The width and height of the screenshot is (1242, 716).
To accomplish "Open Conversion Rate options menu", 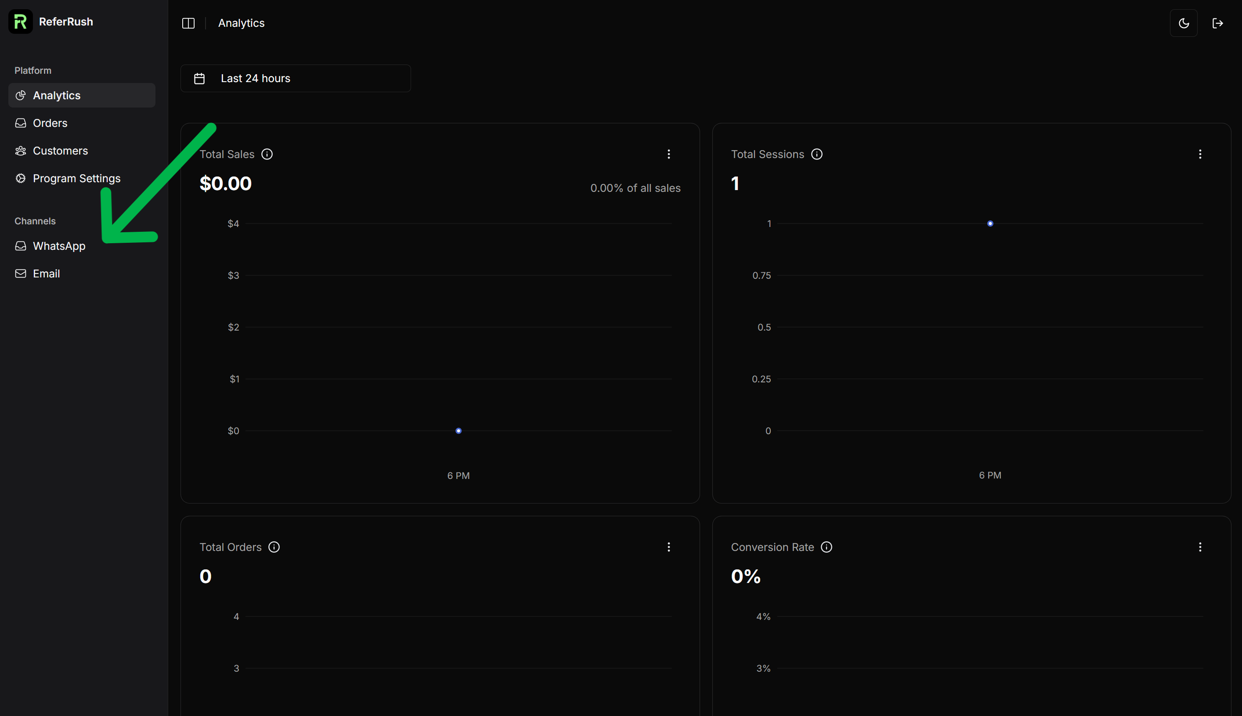I will coord(1200,547).
